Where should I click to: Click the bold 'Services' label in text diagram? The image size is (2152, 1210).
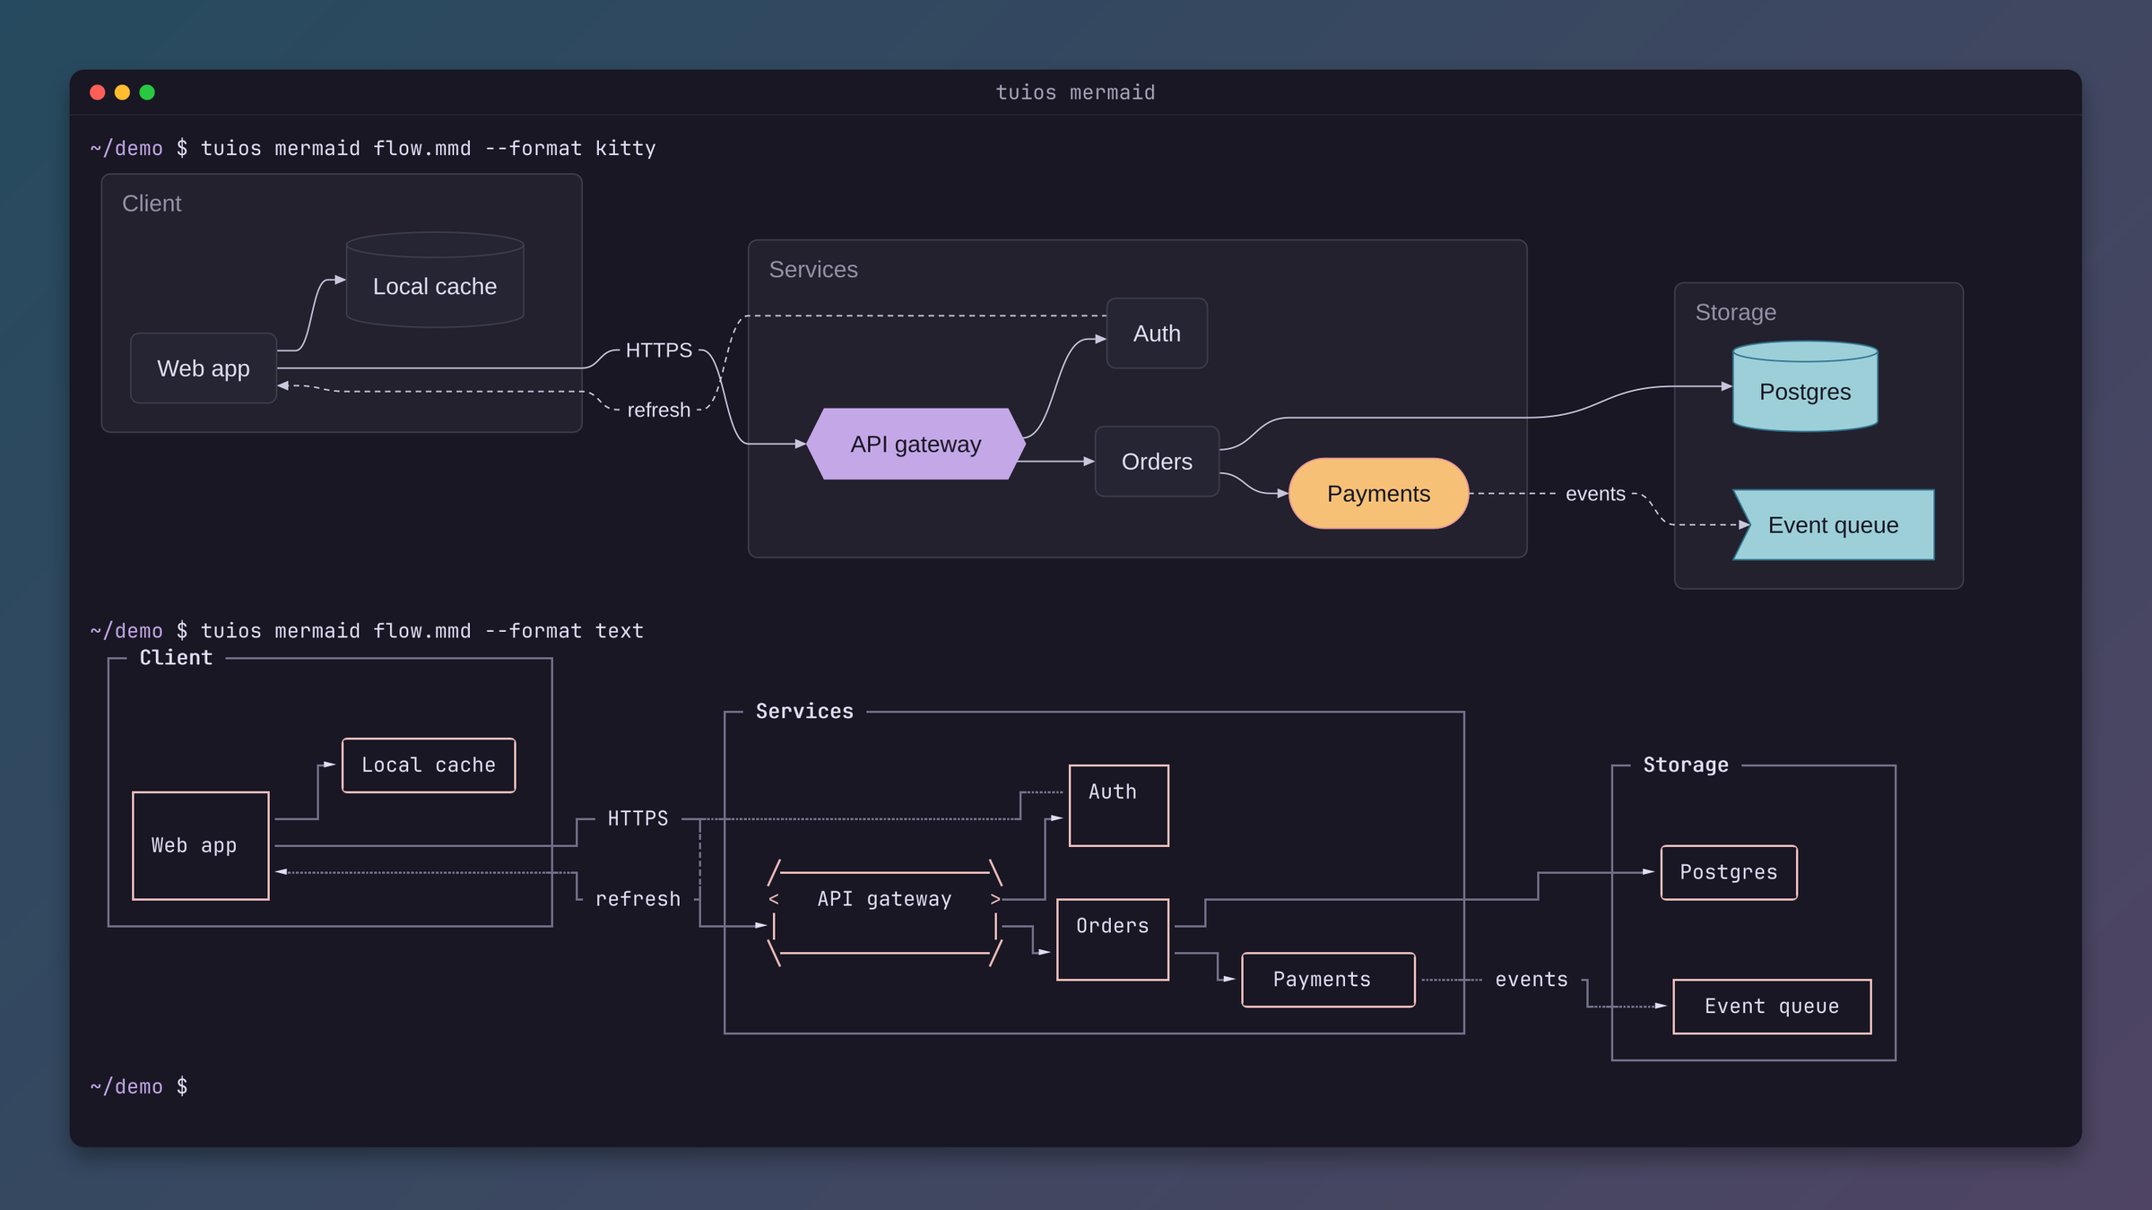coord(804,711)
